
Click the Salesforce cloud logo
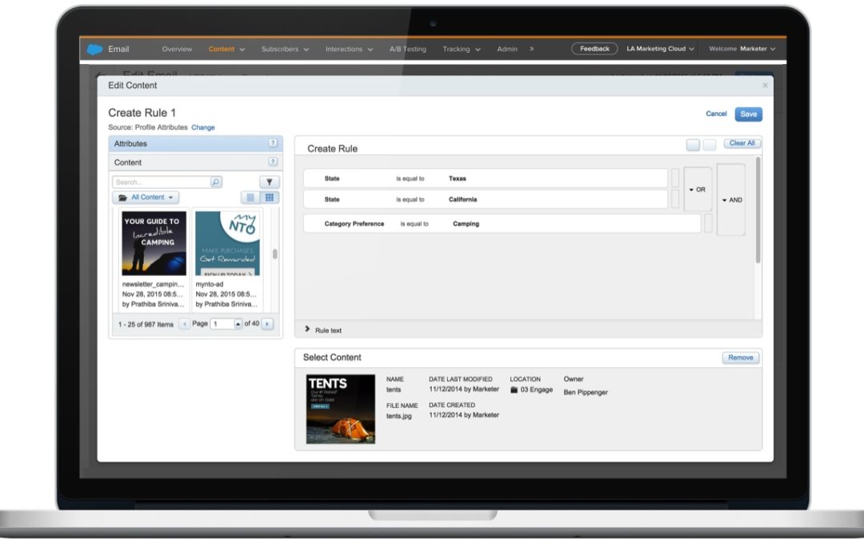click(94, 49)
